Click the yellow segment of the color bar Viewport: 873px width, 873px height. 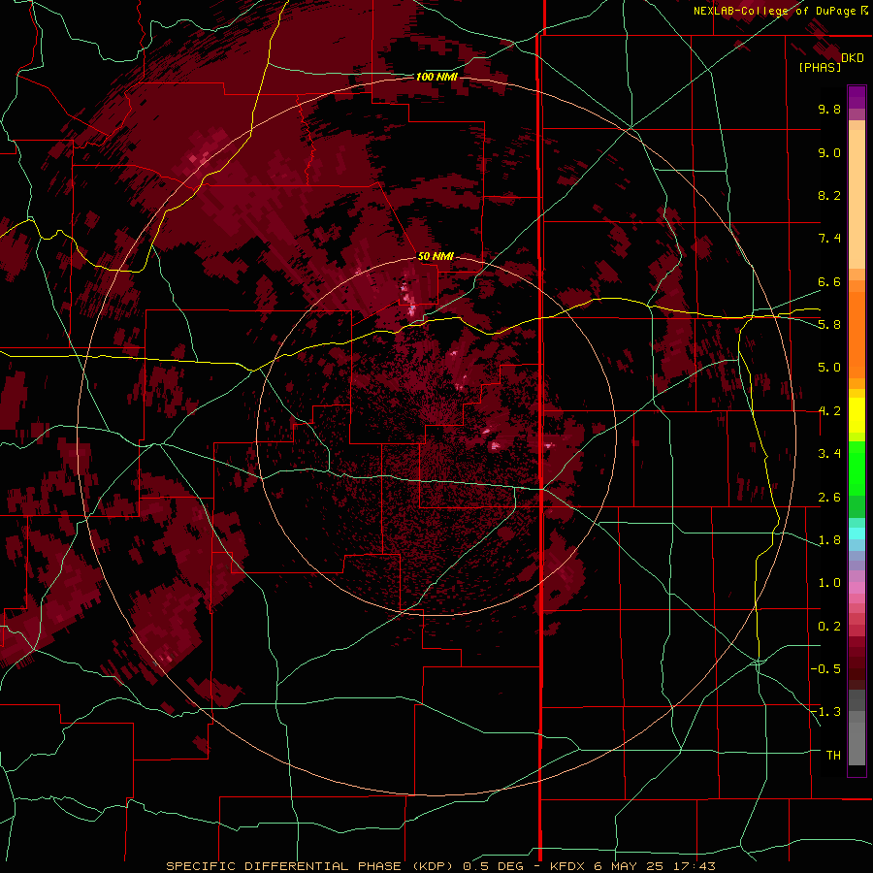click(857, 415)
